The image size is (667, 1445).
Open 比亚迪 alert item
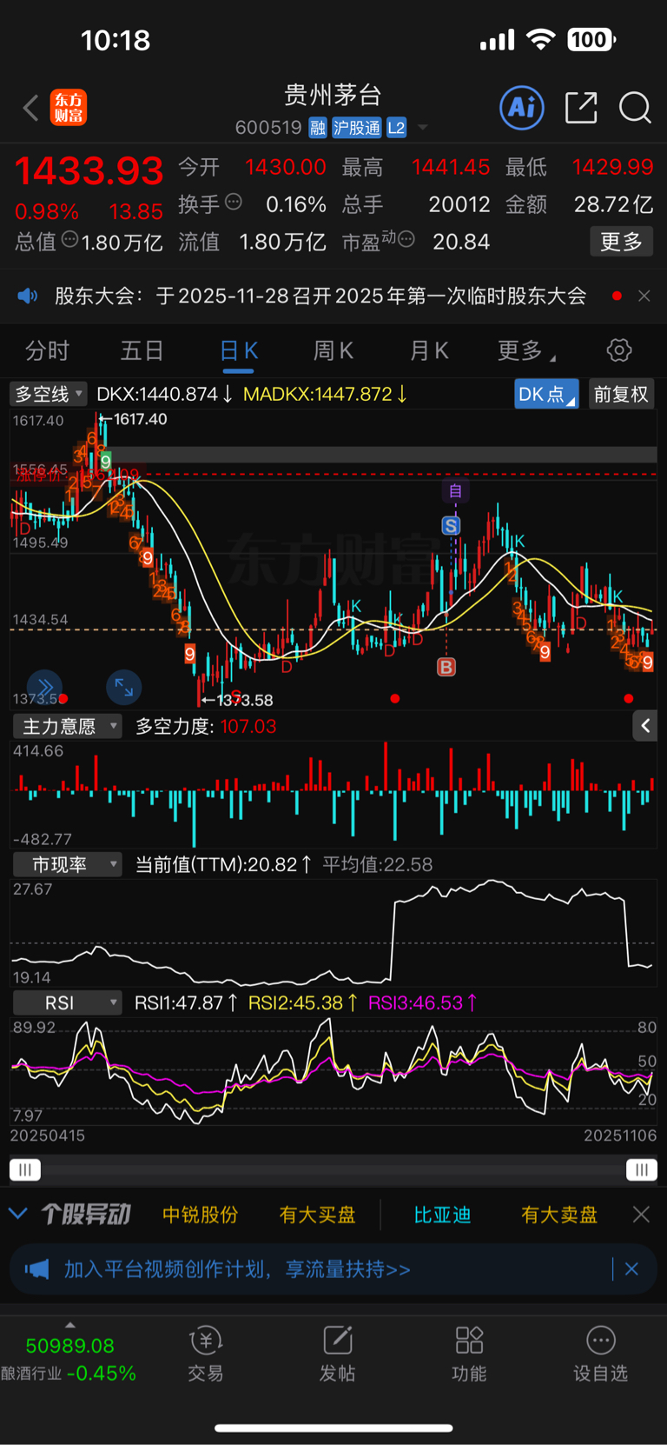442,1215
